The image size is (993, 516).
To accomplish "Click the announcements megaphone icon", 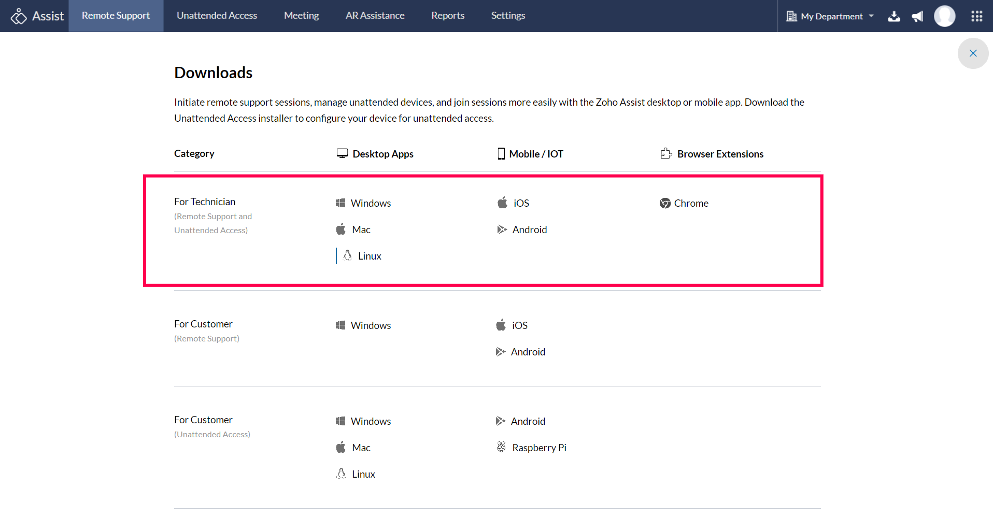I will pos(917,16).
